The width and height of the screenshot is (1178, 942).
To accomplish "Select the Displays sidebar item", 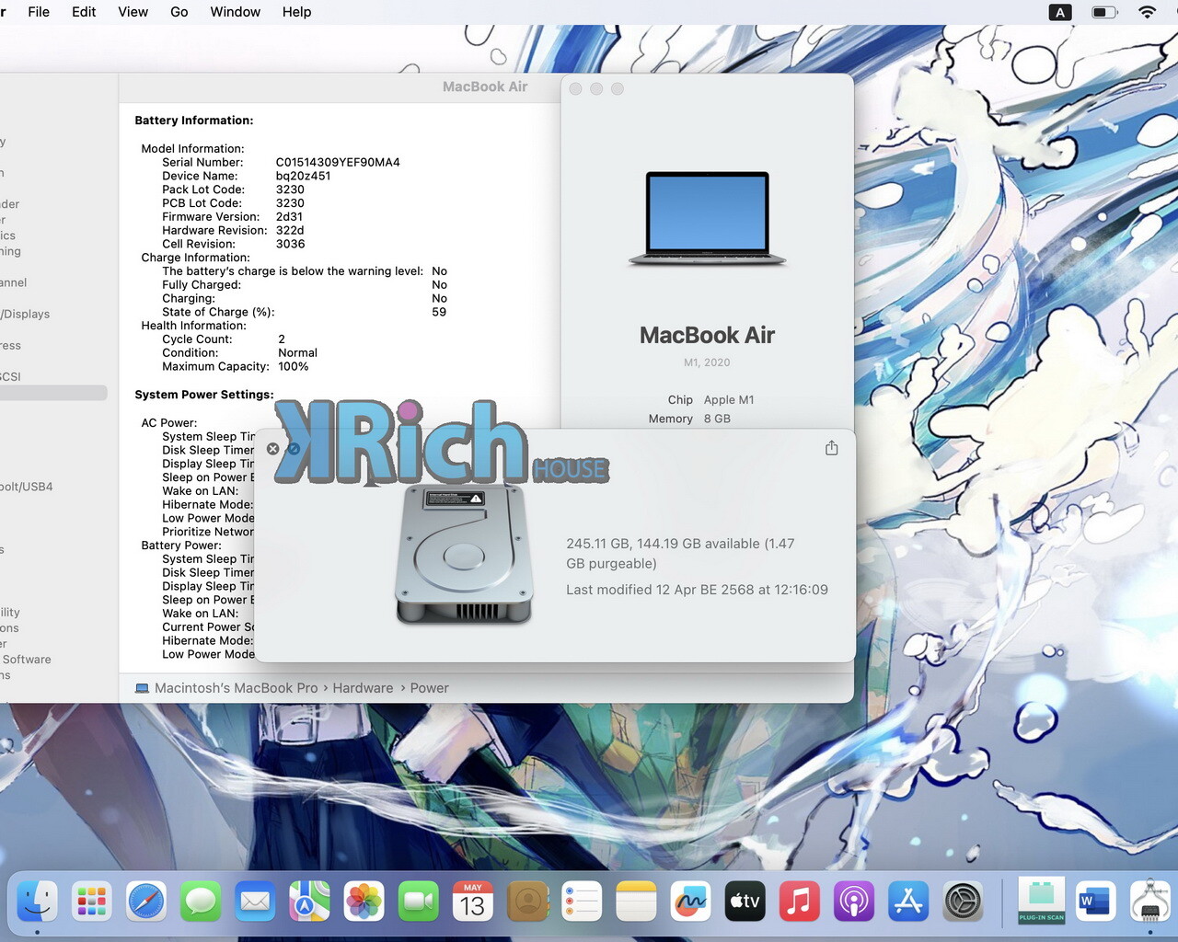I will pos(25,314).
